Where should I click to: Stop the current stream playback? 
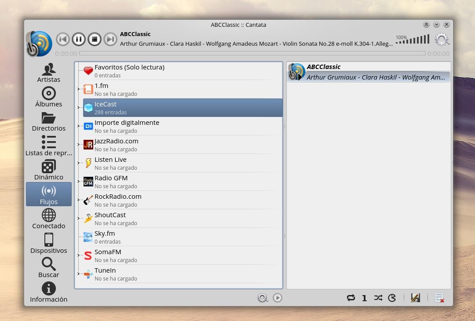click(x=94, y=39)
